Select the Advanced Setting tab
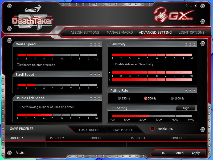The height and width of the screenshot is (160, 213). tap(155, 33)
